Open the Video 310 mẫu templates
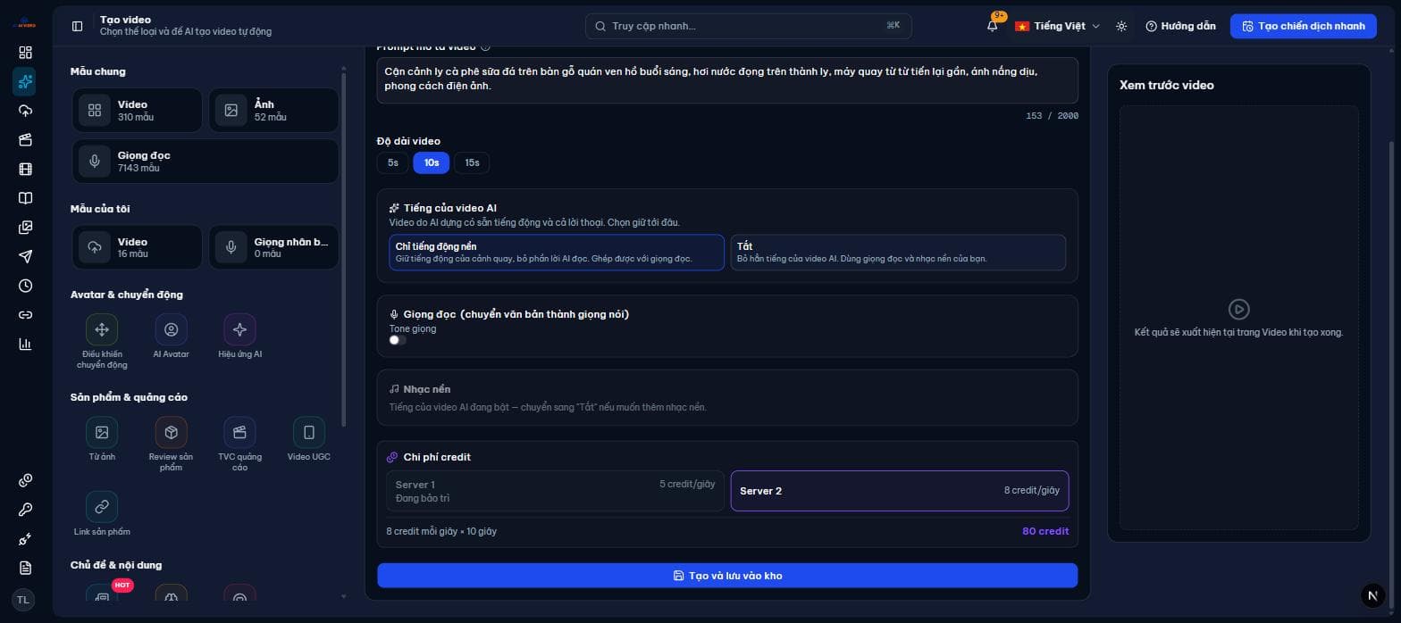 pyautogui.click(x=138, y=111)
